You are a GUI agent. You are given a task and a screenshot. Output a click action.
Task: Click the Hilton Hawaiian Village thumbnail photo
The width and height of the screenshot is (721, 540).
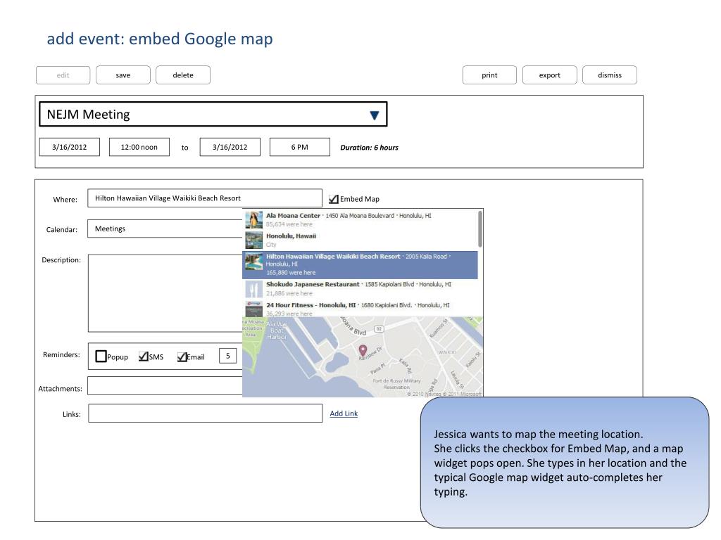click(x=253, y=262)
